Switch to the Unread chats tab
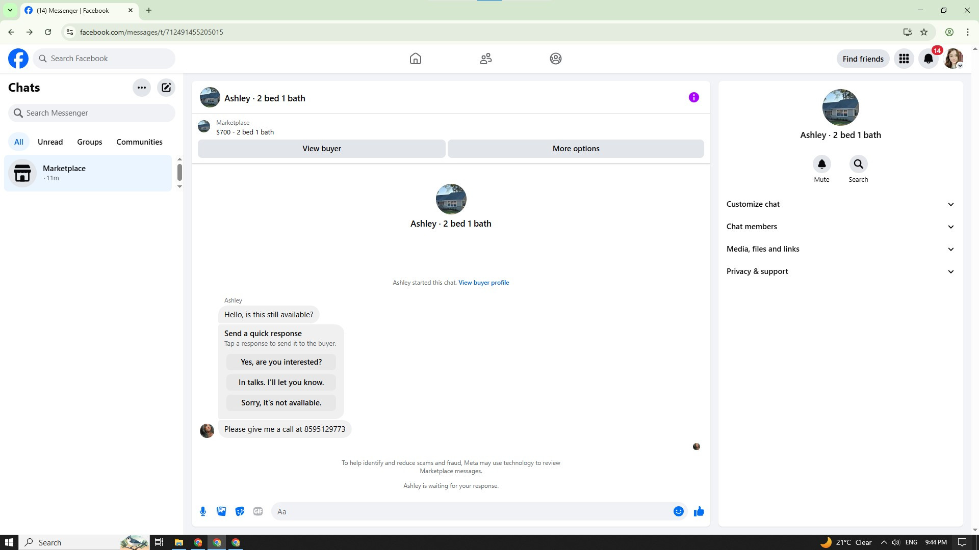The height and width of the screenshot is (550, 979). tap(50, 142)
